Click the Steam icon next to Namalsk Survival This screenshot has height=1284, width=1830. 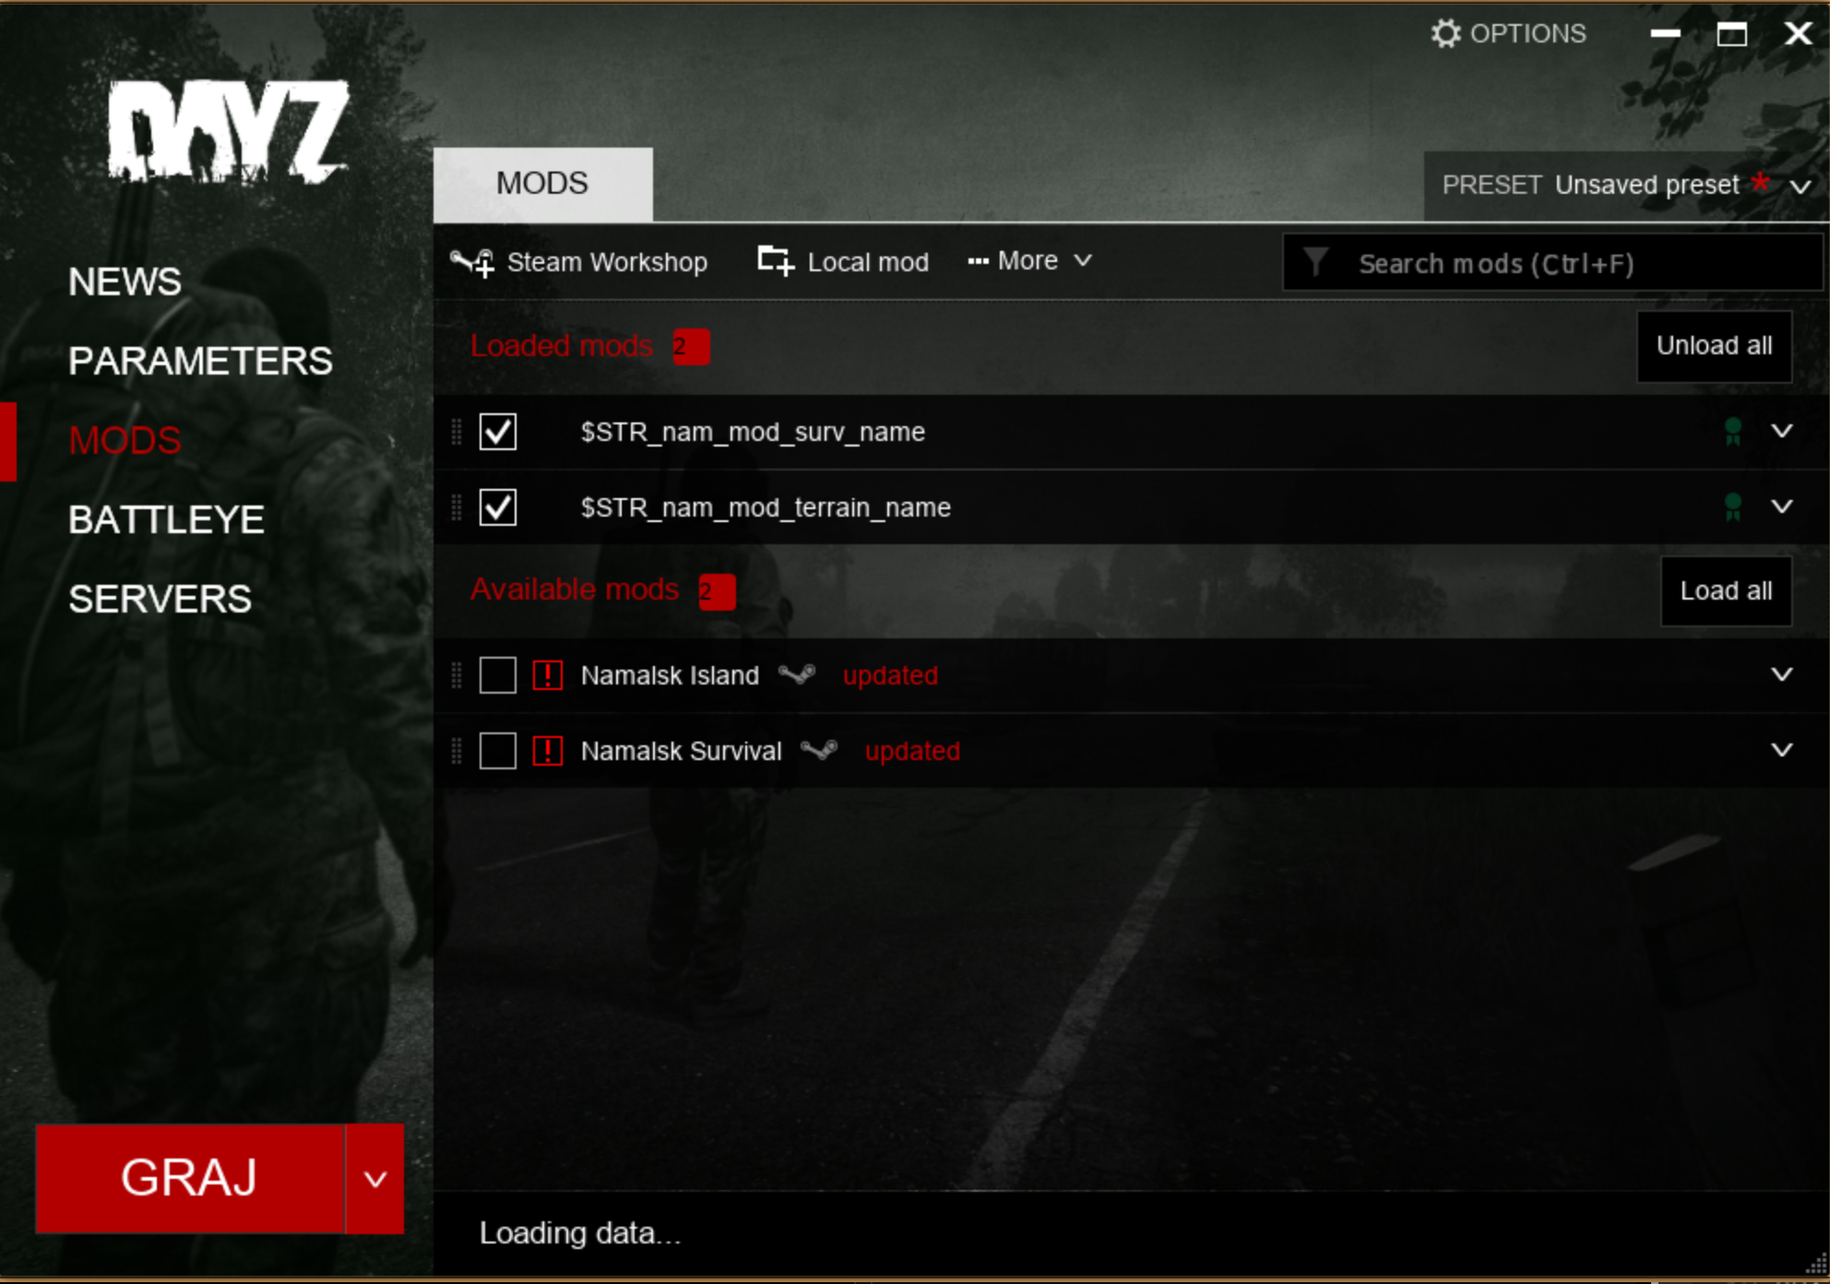coord(819,751)
